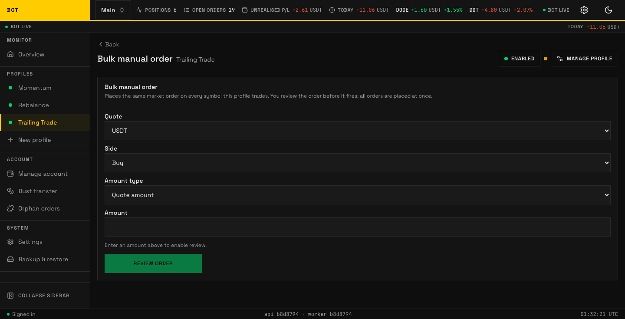Image resolution: width=625 pixels, height=319 pixels.
Task: Click the Dust transfer coins icon
Action: click(x=10, y=191)
